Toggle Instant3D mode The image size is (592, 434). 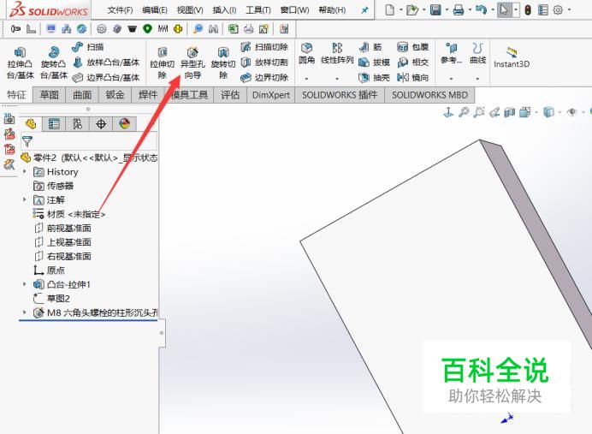coord(512,57)
